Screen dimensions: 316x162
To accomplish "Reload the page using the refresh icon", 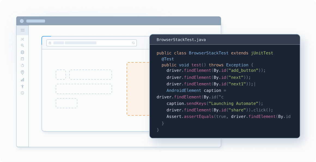I will 133,43.
